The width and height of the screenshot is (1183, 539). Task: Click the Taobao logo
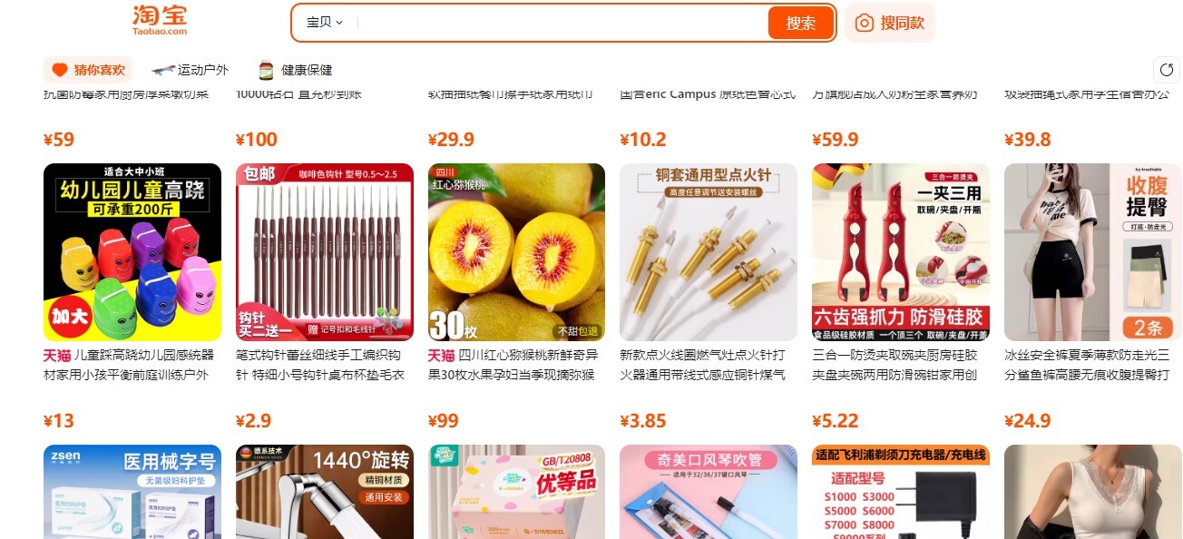tap(160, 20)
